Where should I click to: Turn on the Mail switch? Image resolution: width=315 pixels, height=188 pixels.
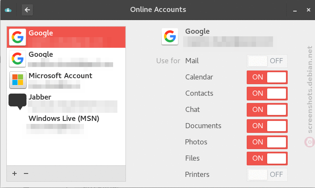coord(267,61)
